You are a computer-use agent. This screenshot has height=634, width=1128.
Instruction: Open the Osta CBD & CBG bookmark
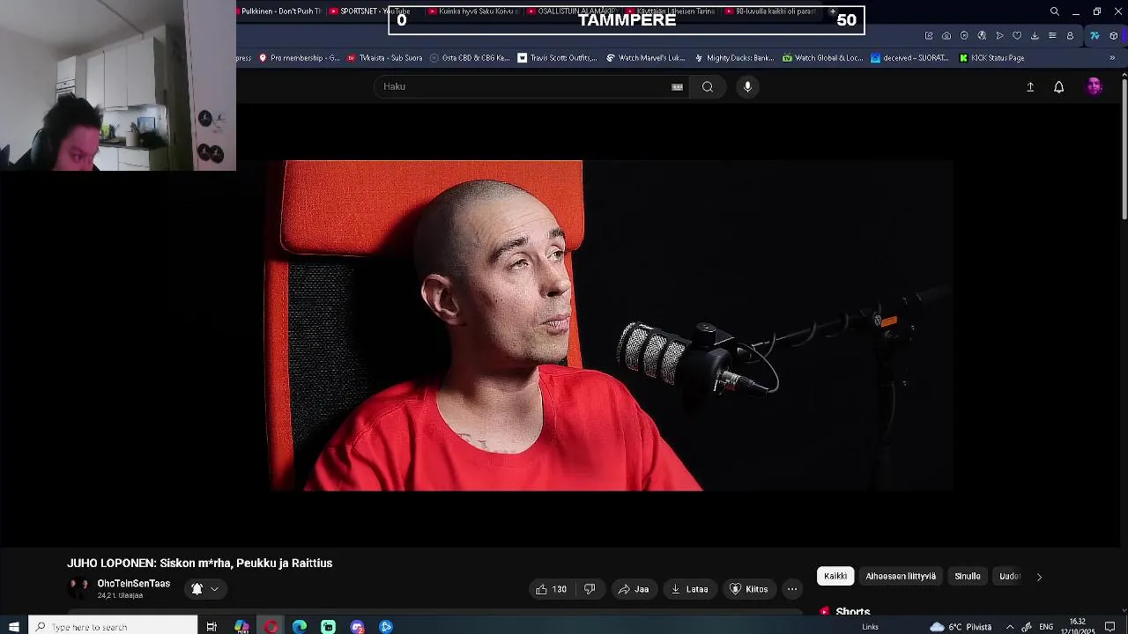point(470,58)
